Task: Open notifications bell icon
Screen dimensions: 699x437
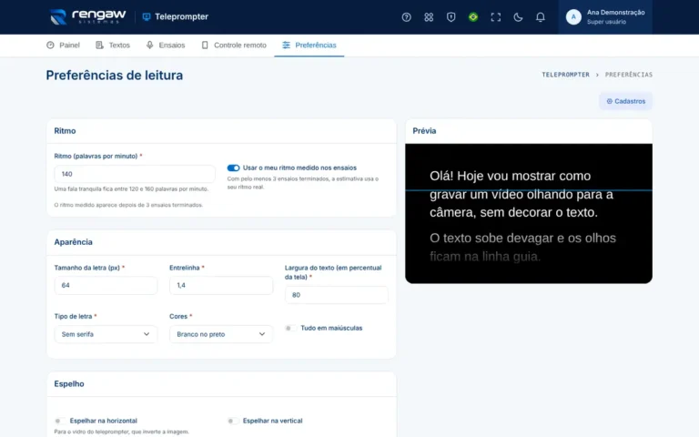Action: [541, 17]
